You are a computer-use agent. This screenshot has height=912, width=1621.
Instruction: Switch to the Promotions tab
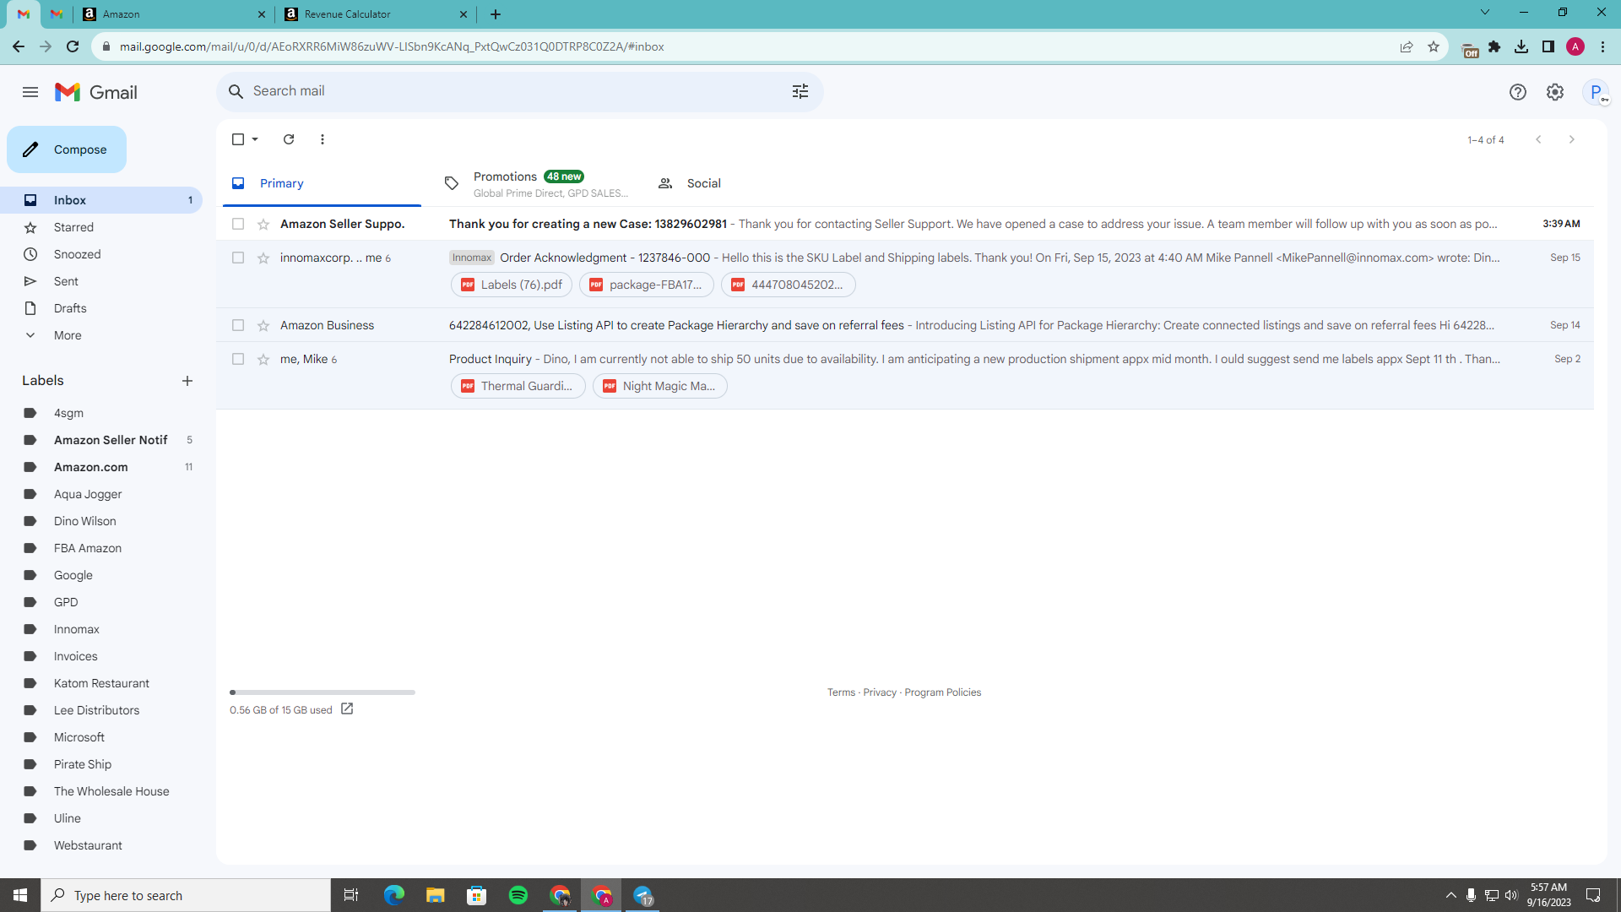click(535, 183)
